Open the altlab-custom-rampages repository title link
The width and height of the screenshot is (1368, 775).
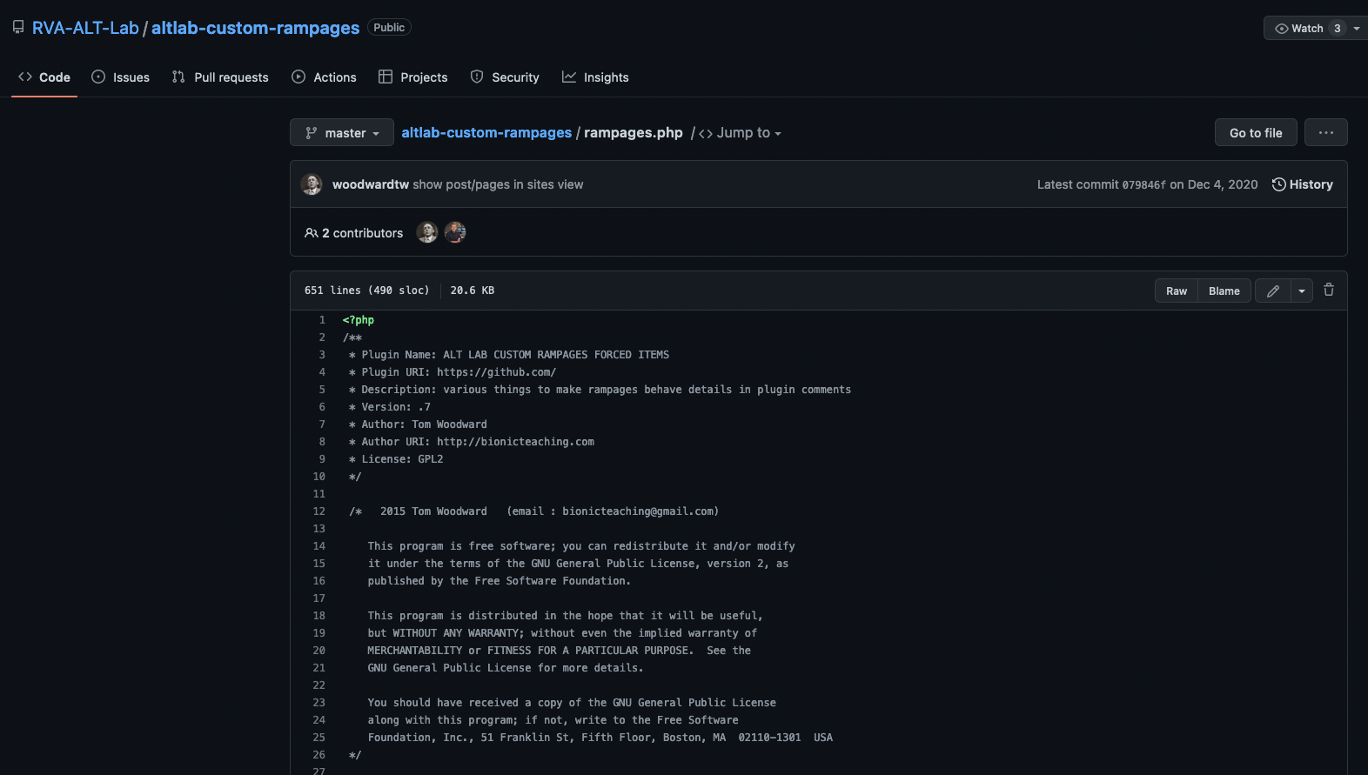point(255,28)
